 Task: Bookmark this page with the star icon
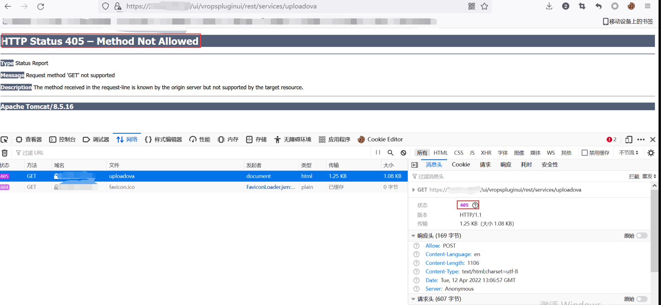[484, 6]
